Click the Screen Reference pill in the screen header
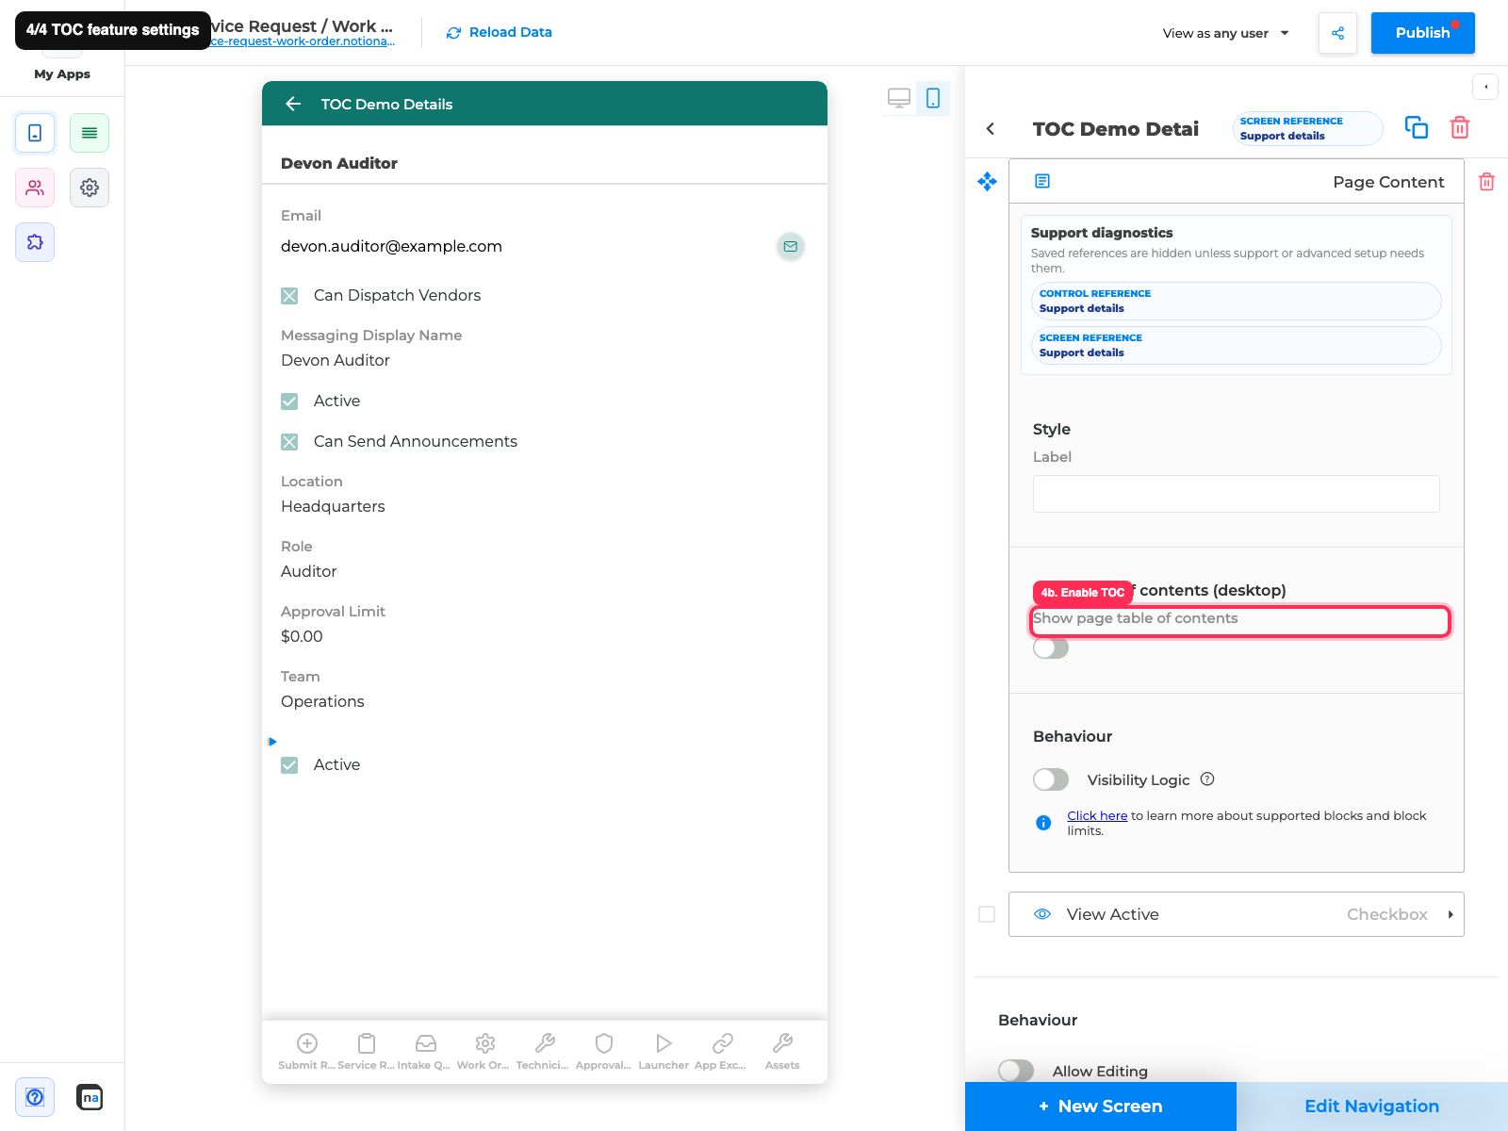 pos(1307,128)
